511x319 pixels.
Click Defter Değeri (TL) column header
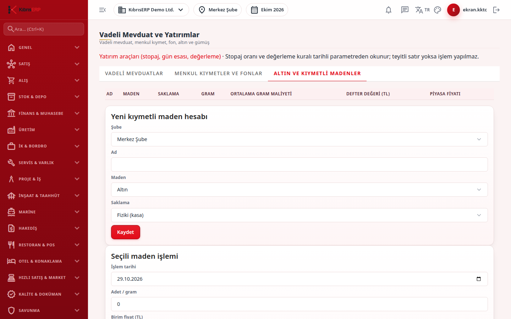pos(368,94)
